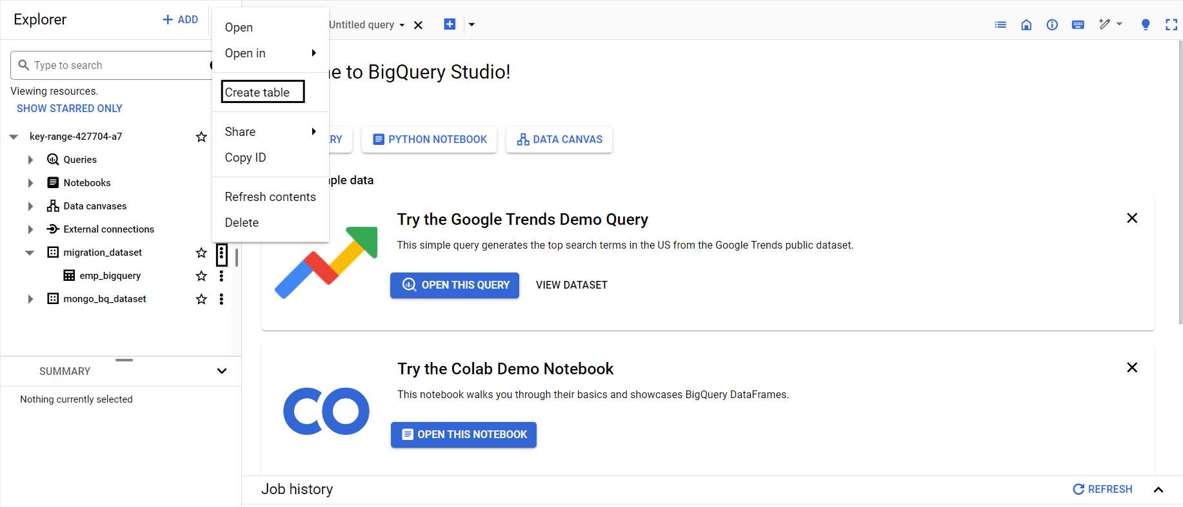Click the main page vertical scrollbar
The image size is (1183, 507).
tap(1180, 183)
